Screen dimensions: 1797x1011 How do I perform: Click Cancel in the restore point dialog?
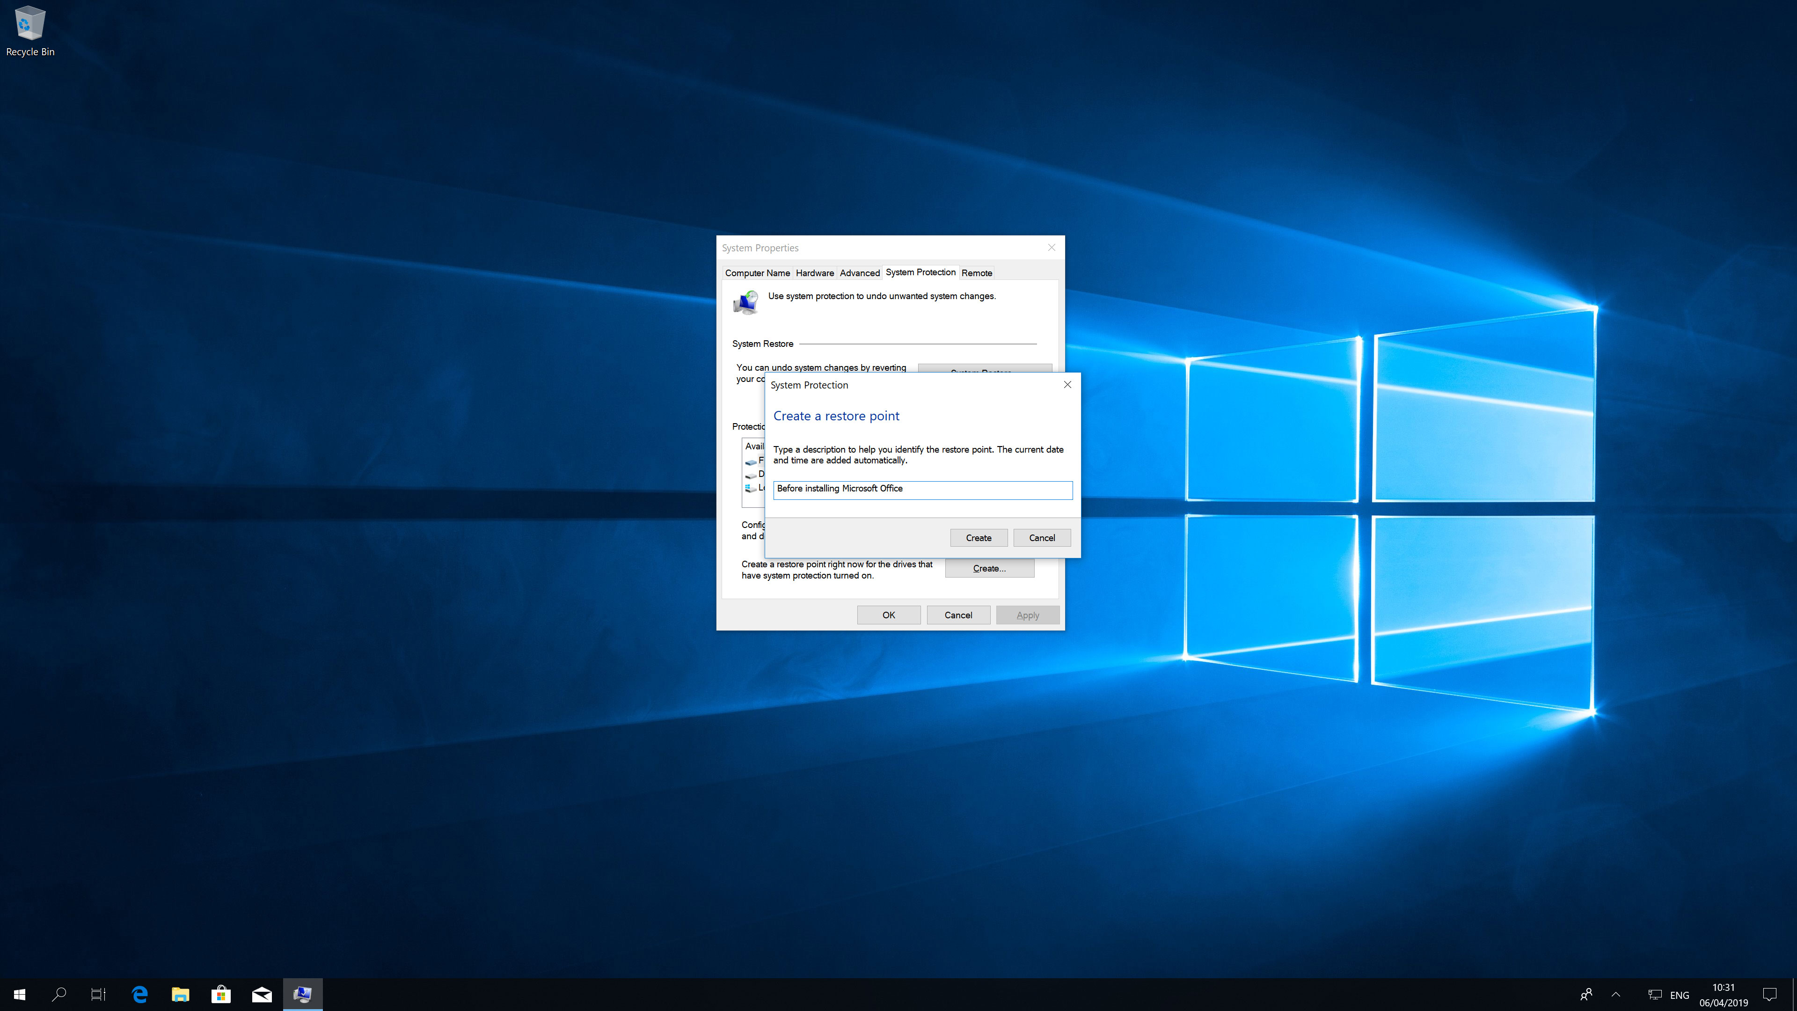pos(1042,537)
